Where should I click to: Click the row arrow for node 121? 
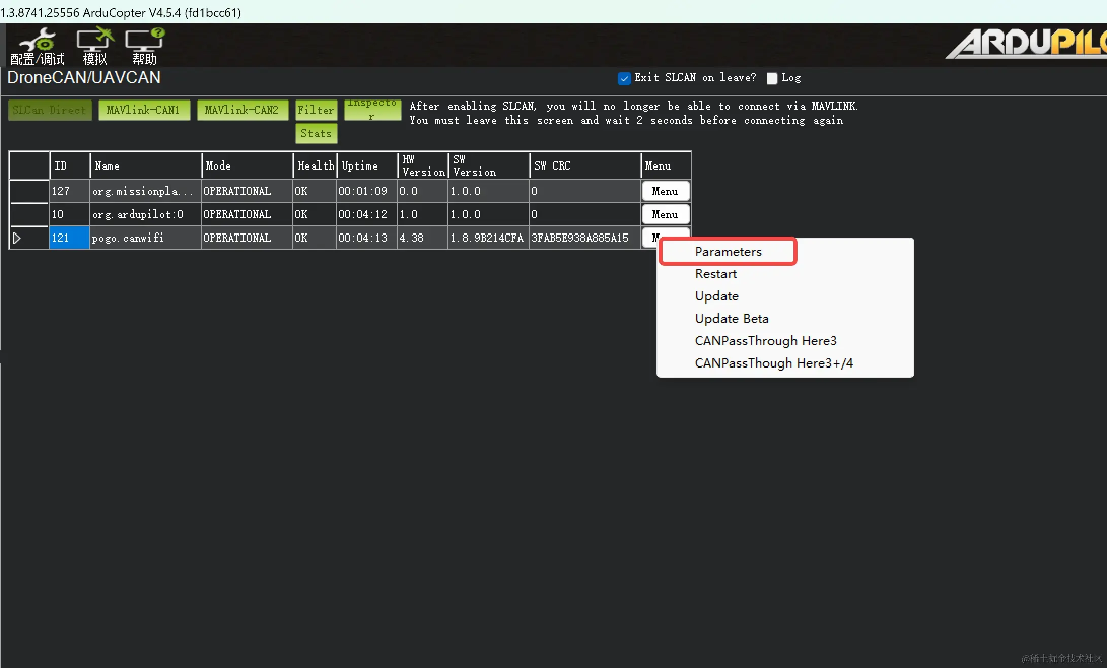(x=17, y=238)
